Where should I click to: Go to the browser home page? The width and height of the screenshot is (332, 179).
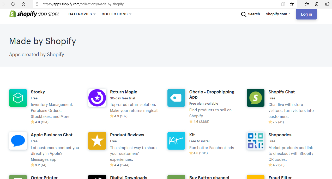(x=23, y=4)
